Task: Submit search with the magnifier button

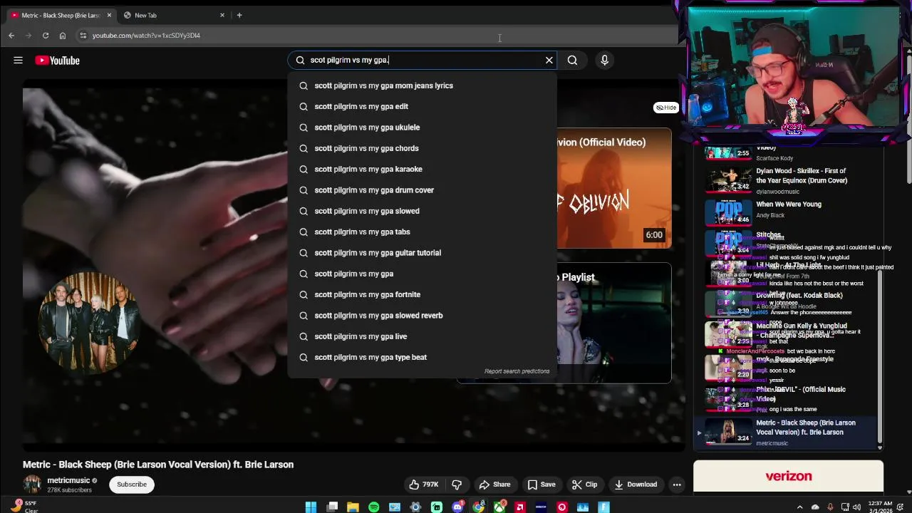Action: (x=572, y=60)
